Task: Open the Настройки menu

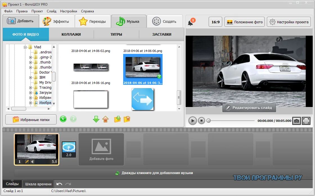Action: [69, 11]
